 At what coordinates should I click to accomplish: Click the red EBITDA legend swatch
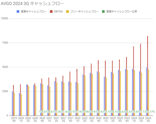(51, 11)
